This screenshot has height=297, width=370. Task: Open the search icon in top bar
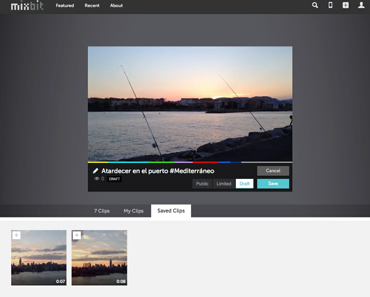[x=315, y=5]
